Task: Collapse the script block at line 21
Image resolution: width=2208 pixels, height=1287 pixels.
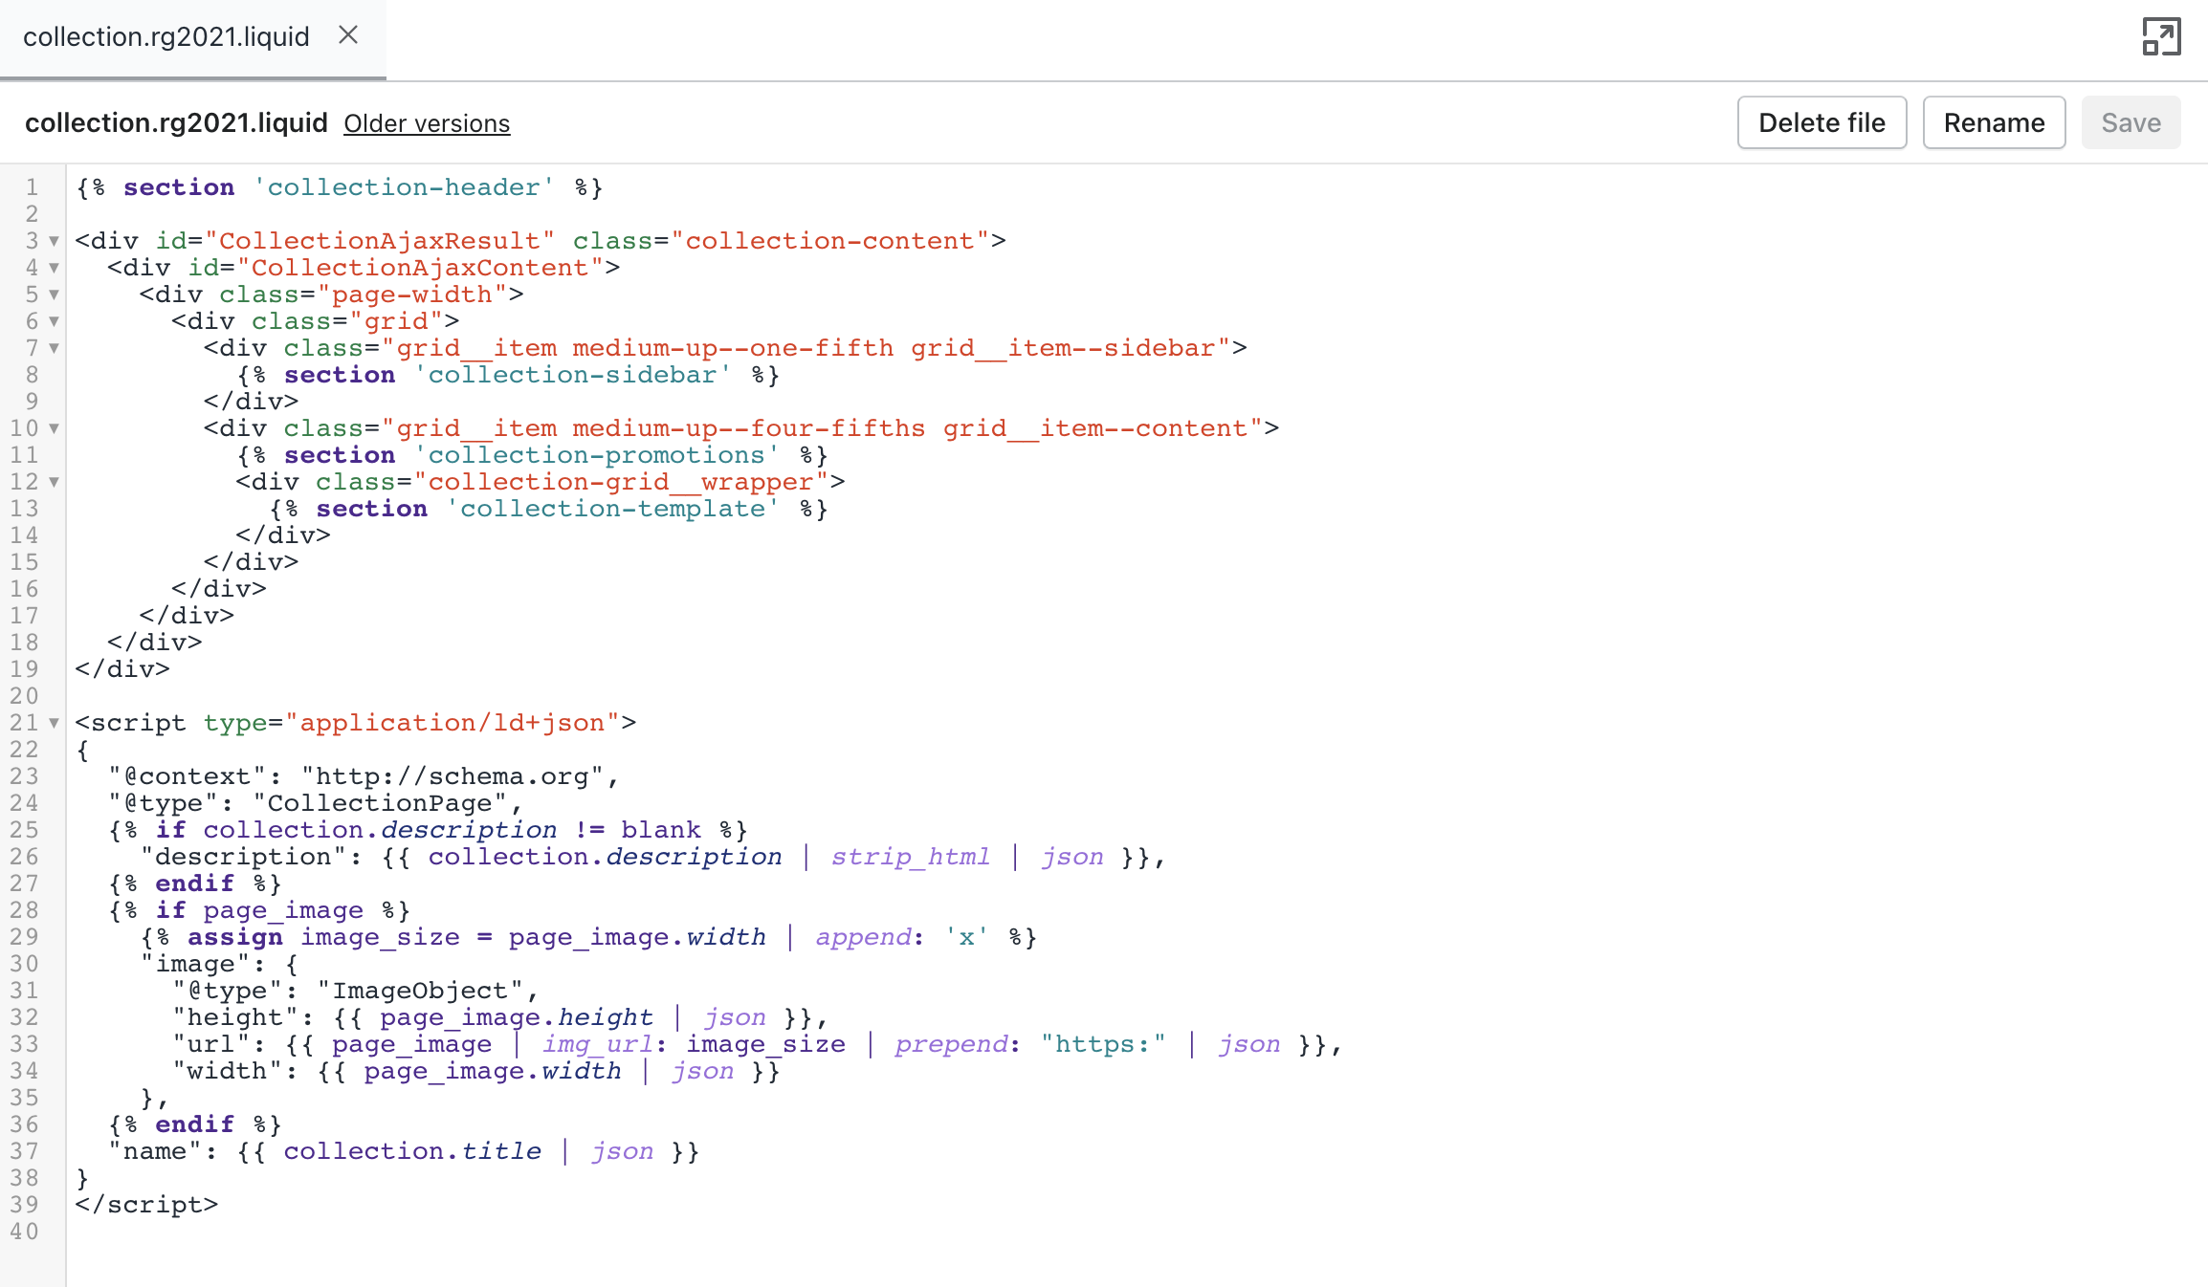Action: click(x=55, y=723)
